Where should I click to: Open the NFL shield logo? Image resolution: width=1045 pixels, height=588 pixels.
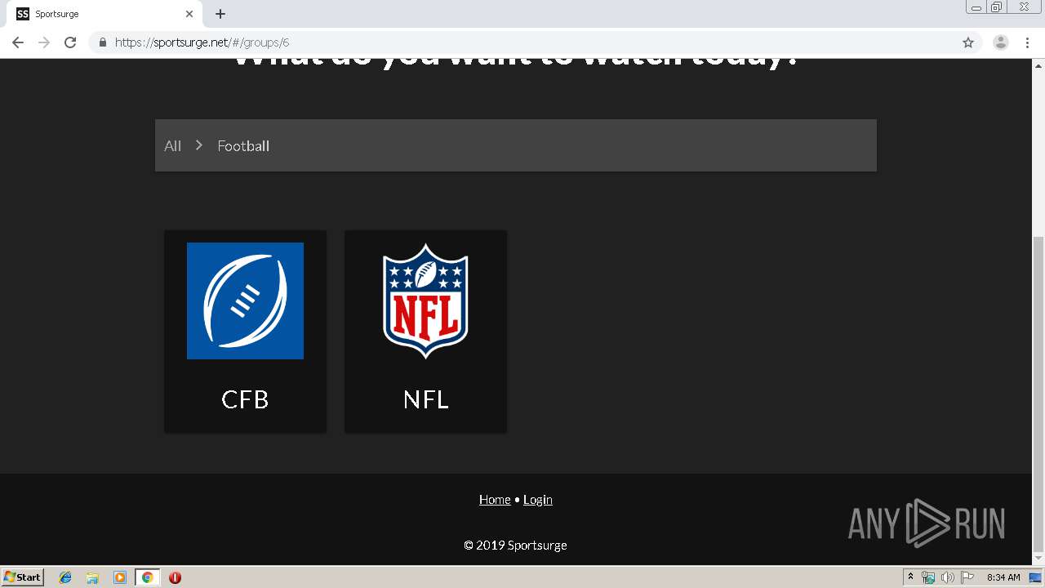click(425, 301)
